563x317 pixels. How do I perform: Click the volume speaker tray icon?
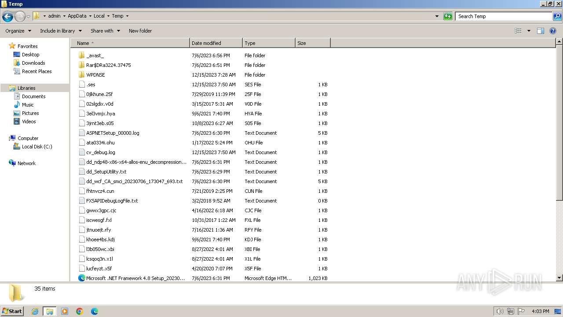(500, 311)
